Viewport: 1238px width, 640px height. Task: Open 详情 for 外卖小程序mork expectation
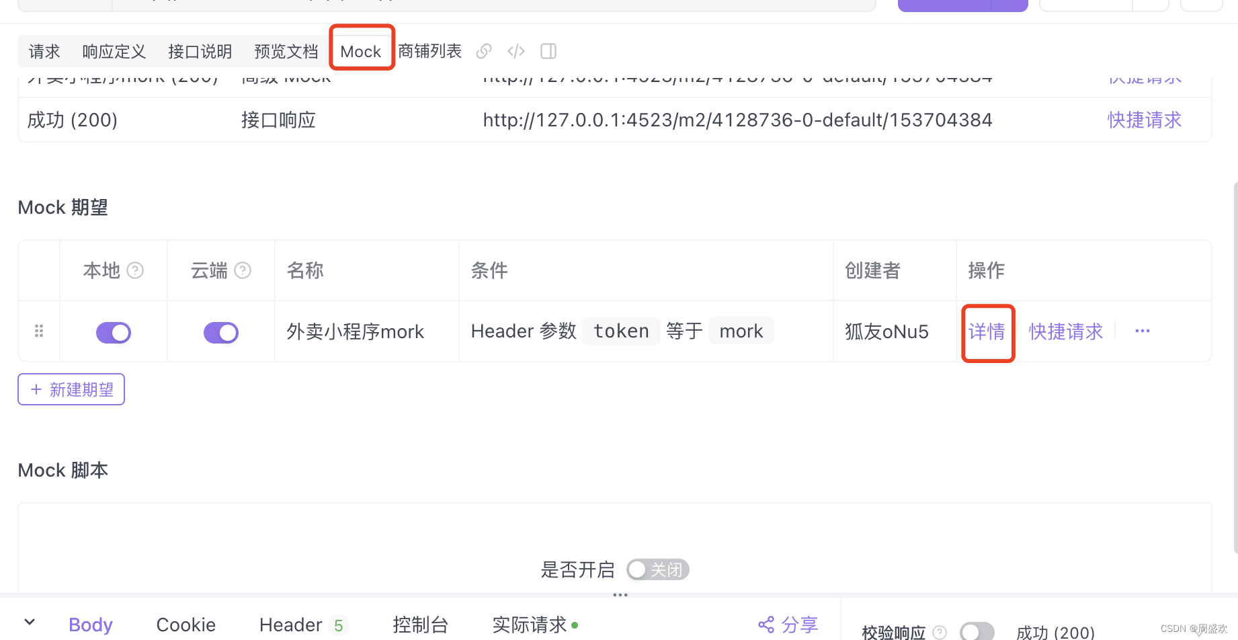[987, 331]
